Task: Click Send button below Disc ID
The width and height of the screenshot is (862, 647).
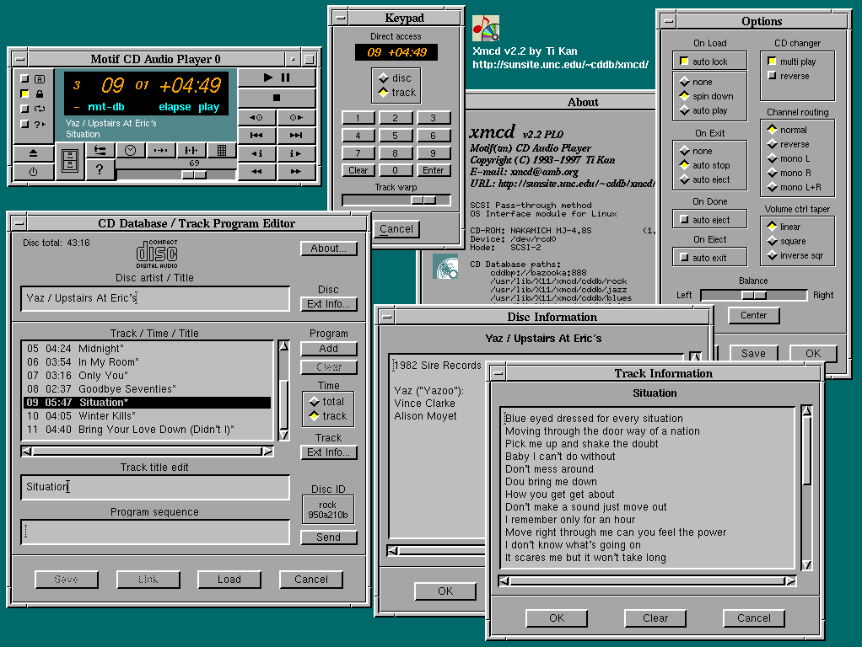Action: tap(329, 537)
